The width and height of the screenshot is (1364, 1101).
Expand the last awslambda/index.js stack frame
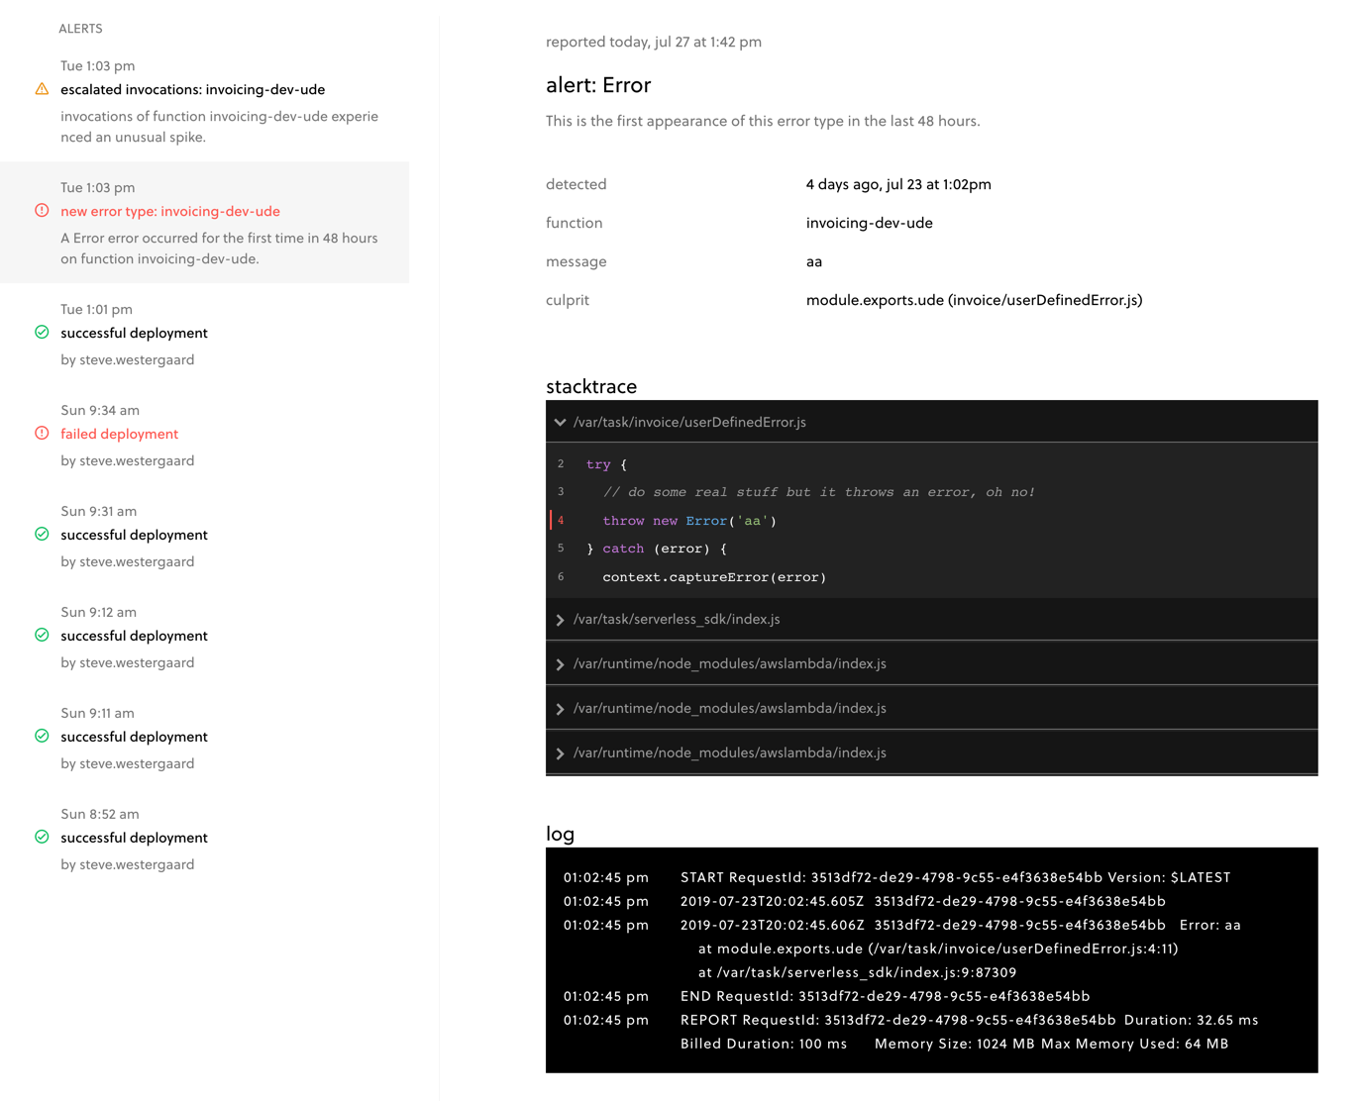coord(560,752)
